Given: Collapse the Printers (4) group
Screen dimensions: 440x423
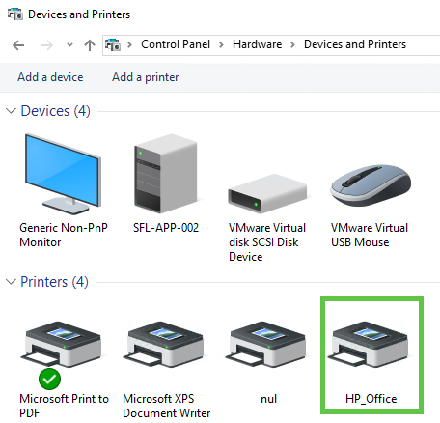Looking at the screenshot, I should coord(11,282).
